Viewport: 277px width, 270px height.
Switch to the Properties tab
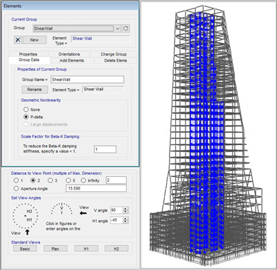point(28,54)
